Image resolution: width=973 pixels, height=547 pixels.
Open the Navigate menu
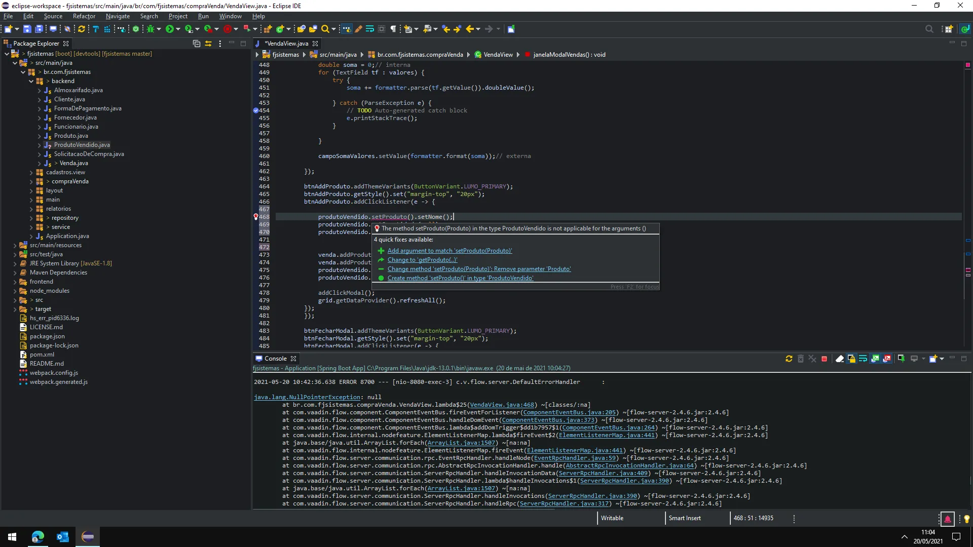(x=118, y=16)
